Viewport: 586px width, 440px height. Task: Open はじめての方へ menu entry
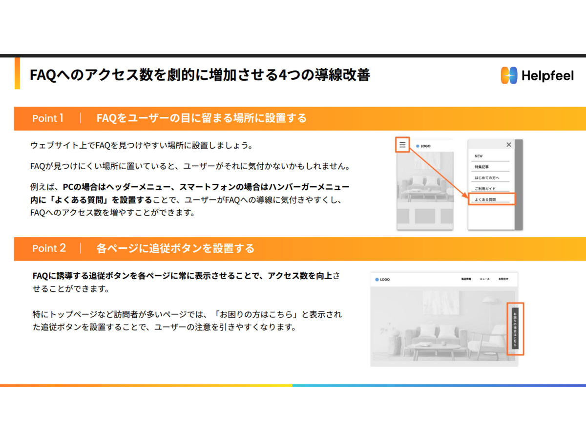pyautogui.click(x=487, y=178)
